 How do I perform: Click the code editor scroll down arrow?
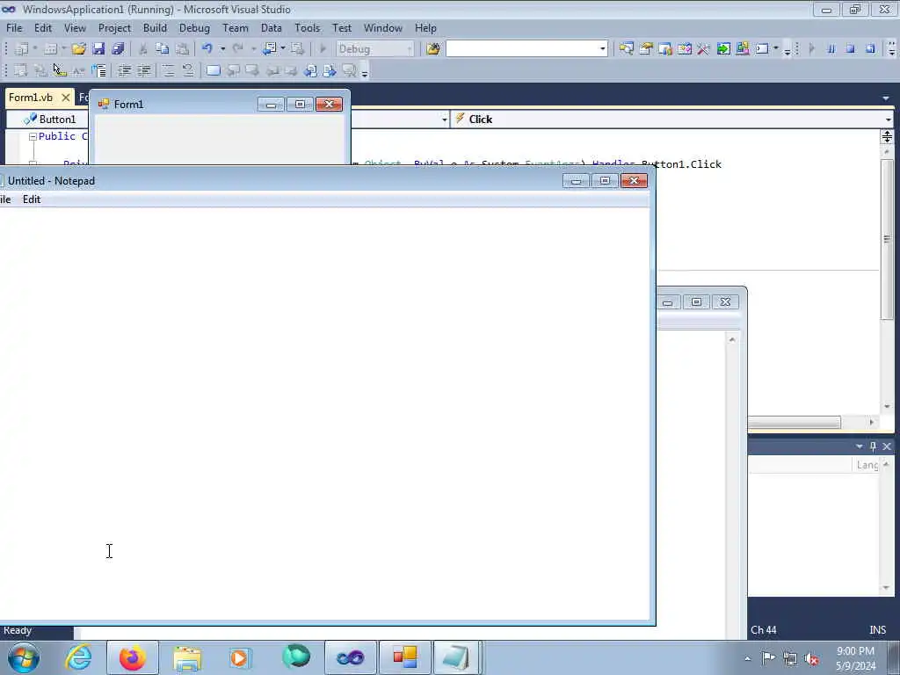click(x=888, y=406)
